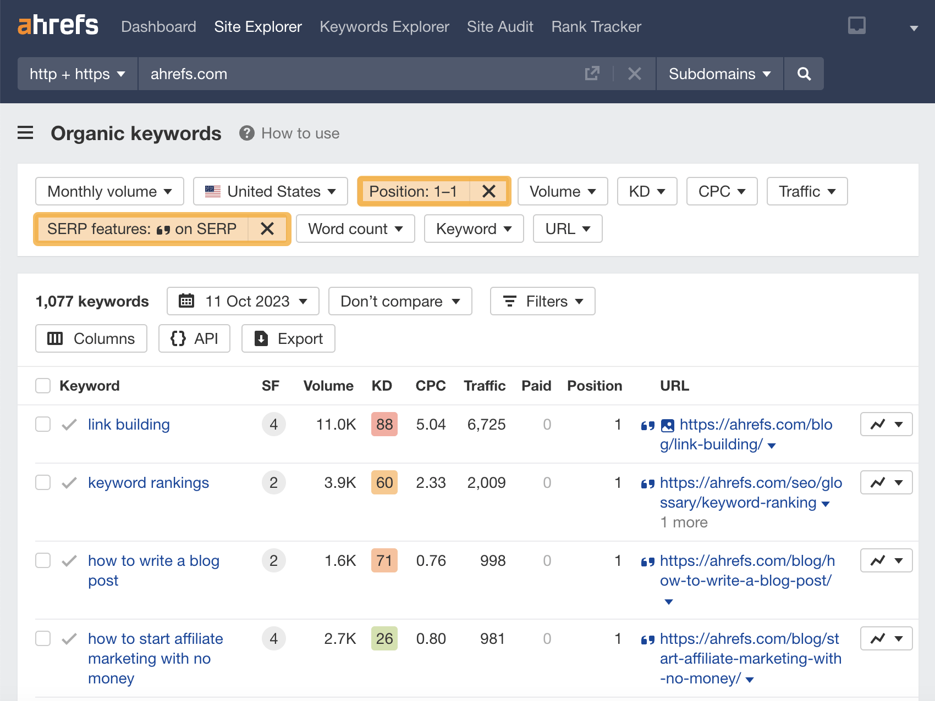
Task: Open the hamburger menu beside Organic keywords
Action: click(25, 133)
